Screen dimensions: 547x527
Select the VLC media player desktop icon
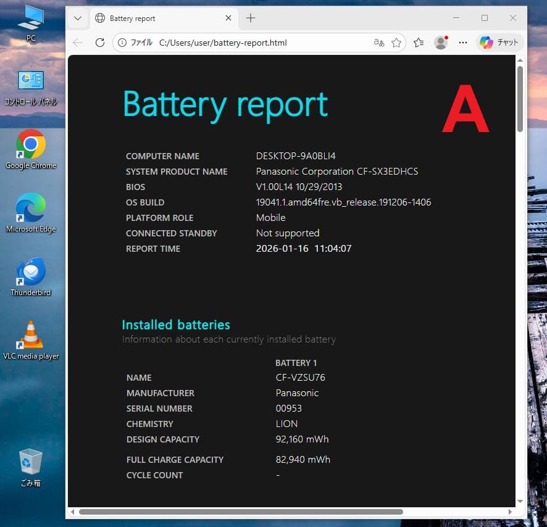31,339
